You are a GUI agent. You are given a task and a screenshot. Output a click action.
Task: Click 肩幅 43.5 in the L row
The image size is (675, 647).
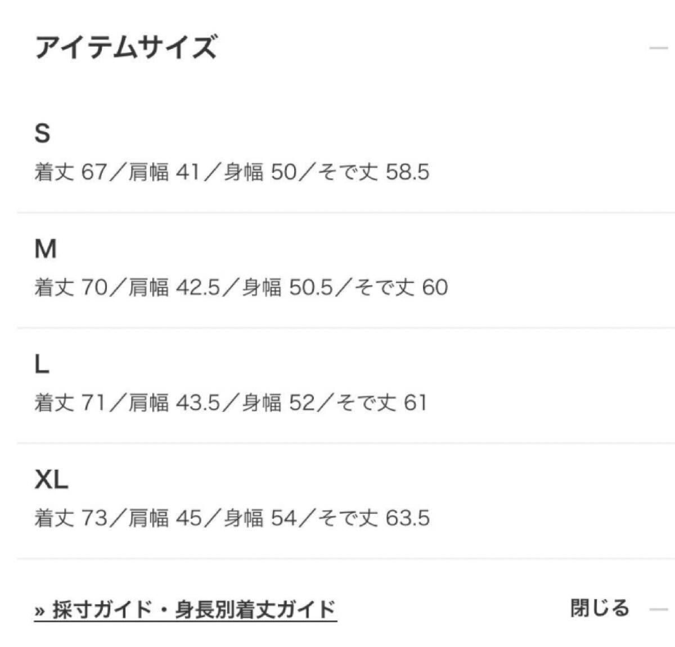[174, 403]
